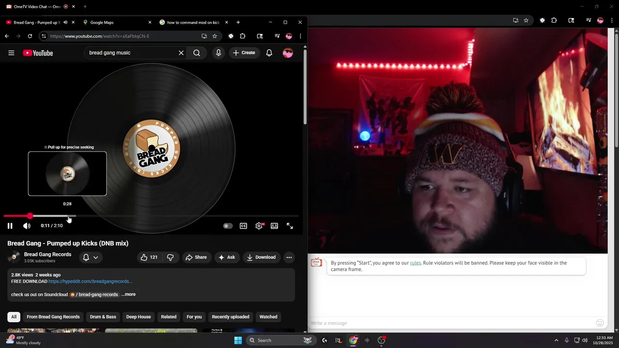Open the extensions puzzle icon in YouTube window
The width and height of the screenshot is (619, 348).
(x=243, y=36)
